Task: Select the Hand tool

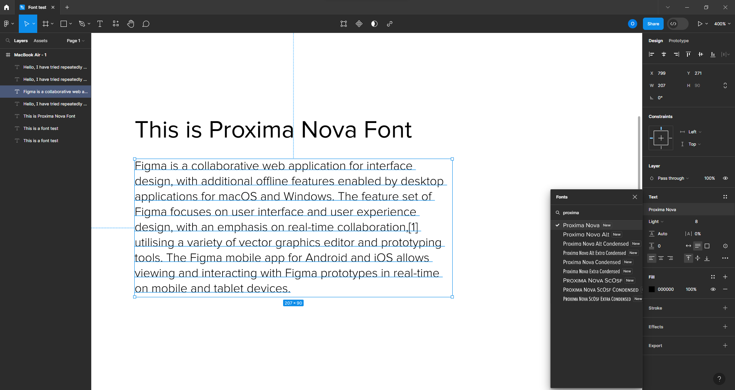Action: coord(131,24)
